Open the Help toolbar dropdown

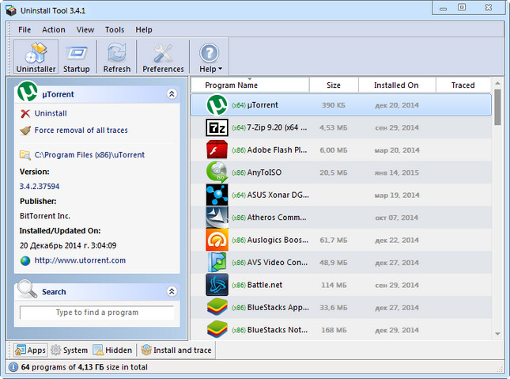(210, 58)
